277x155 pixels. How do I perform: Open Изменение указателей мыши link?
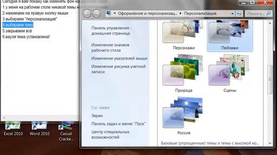click(x=119, y=59)
